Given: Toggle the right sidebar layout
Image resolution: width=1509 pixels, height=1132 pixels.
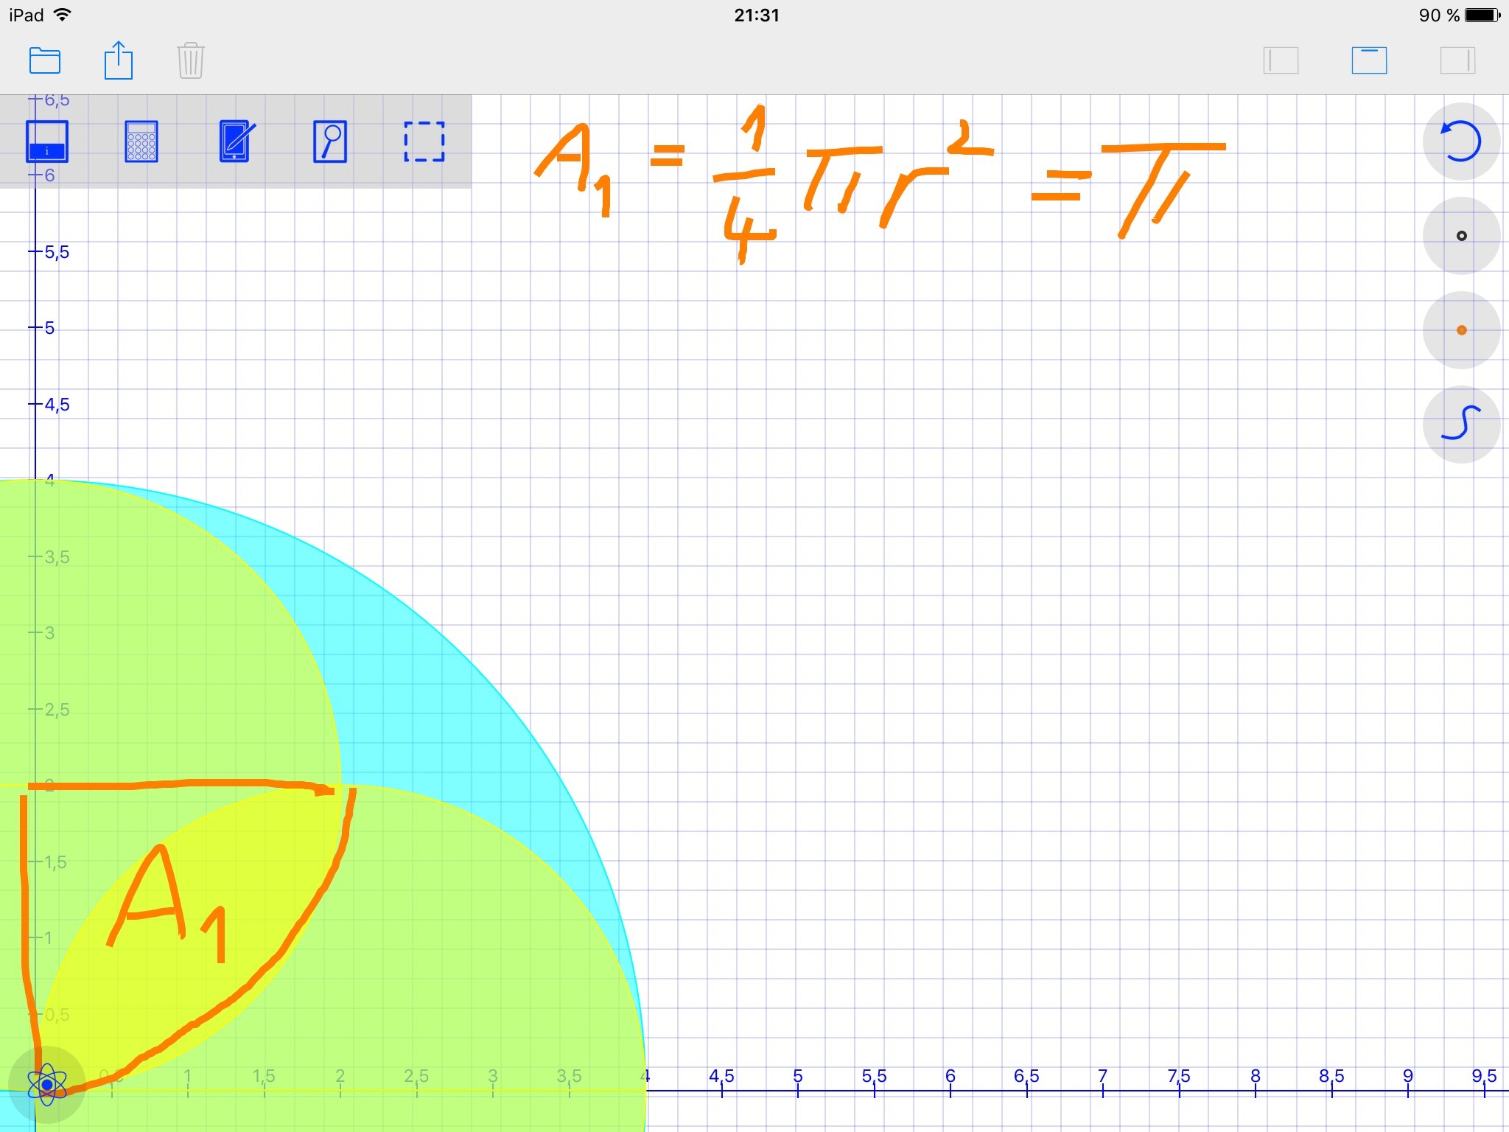Looking at the screenshot, I should (x=1457, y=60).
